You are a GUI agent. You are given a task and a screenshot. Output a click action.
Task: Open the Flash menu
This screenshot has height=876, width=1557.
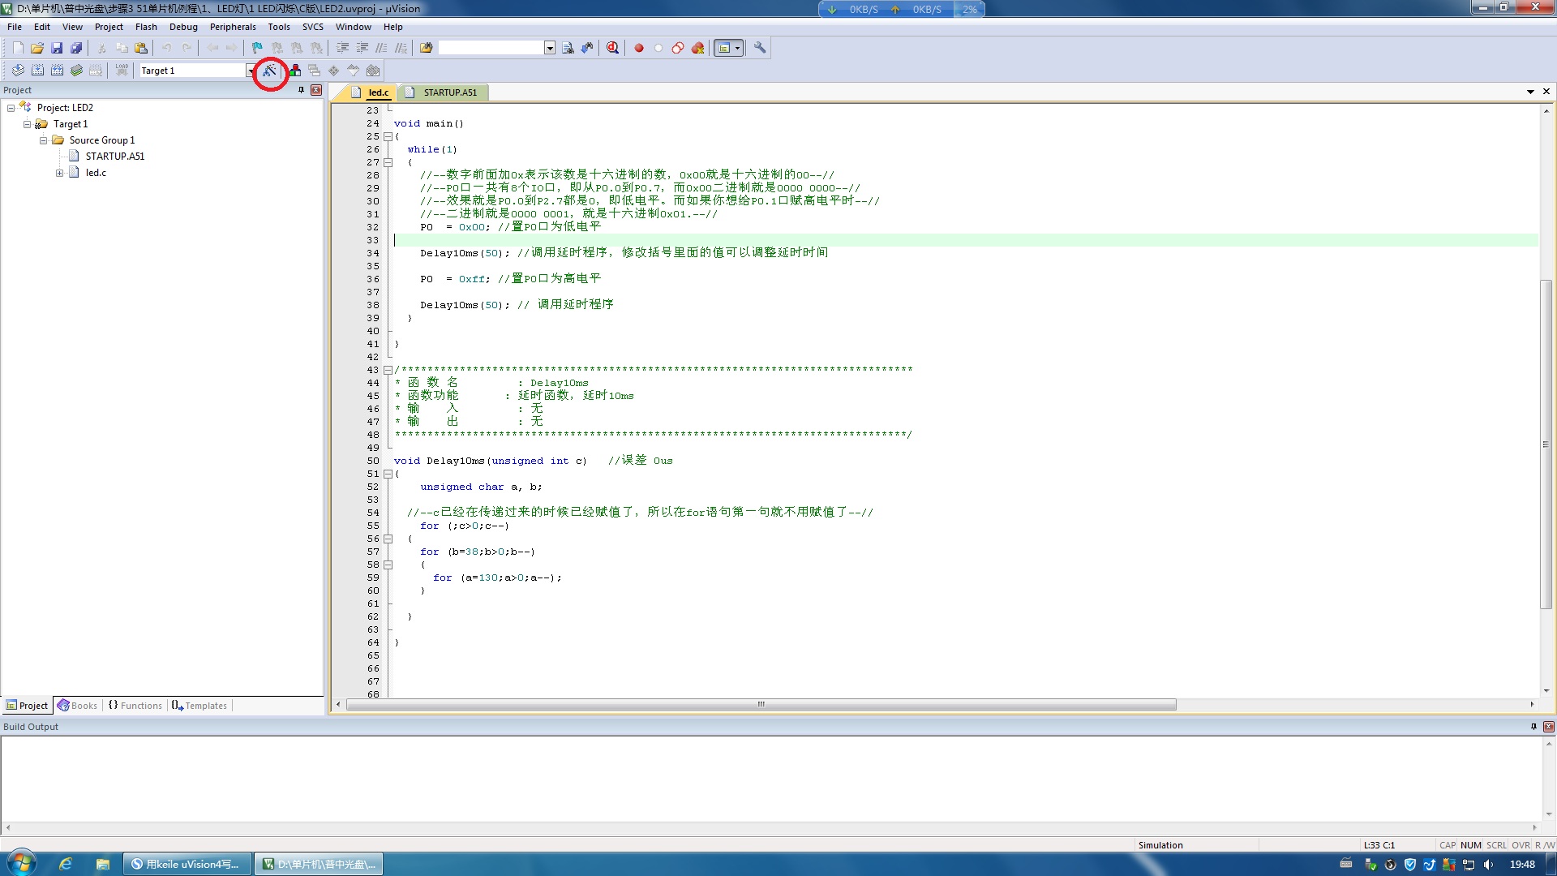(x=146, y=27)
